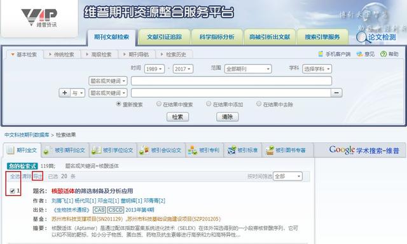Select the 在结果中搜索 radio button

click(158, 104)
